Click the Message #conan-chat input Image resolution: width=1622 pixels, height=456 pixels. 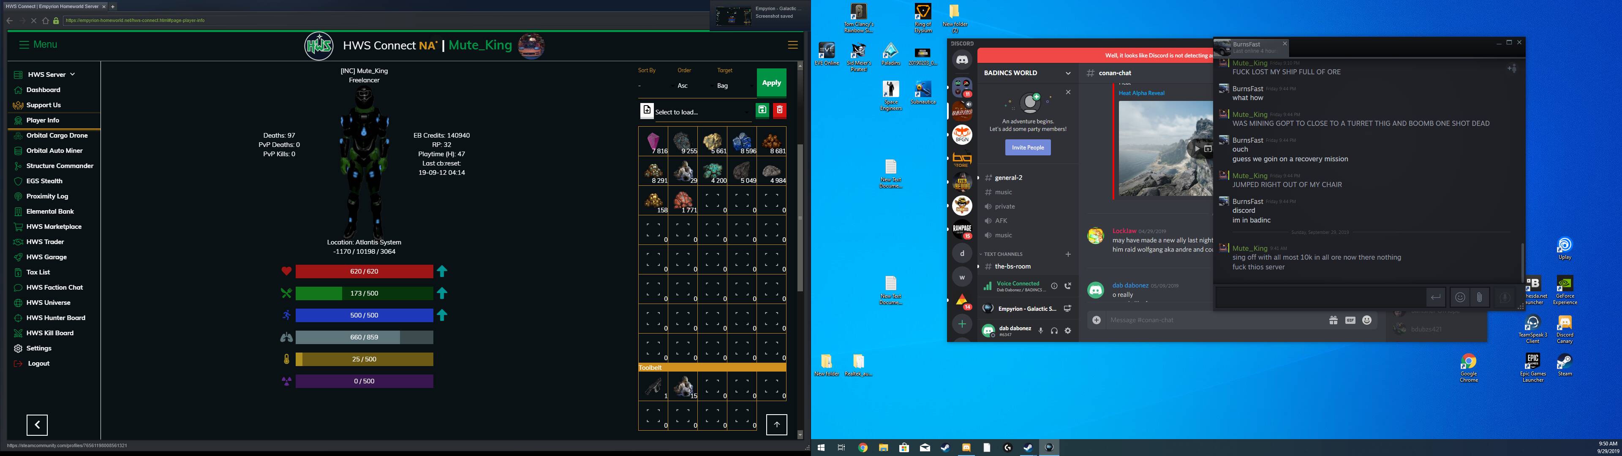pyautogui.click(x=1215, y=320)
